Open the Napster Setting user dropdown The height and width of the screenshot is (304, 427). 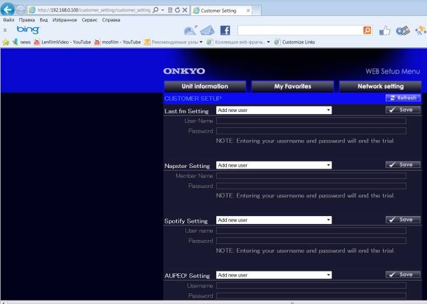tap(274, 165)
